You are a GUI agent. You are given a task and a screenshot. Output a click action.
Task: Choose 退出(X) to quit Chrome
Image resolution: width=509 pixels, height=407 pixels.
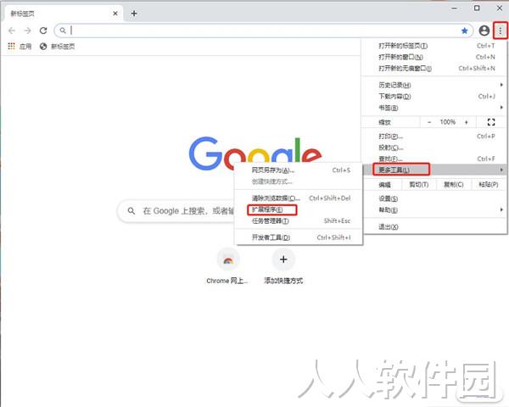click(x=434, y=227)
